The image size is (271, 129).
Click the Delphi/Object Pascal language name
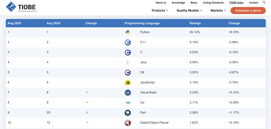(154, 123)
